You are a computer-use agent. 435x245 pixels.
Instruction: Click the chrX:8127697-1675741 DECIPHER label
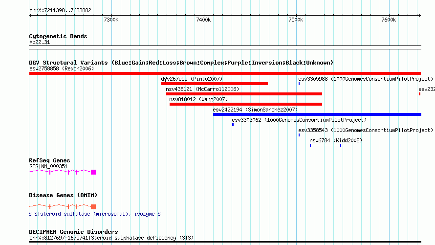pos(111,238)
